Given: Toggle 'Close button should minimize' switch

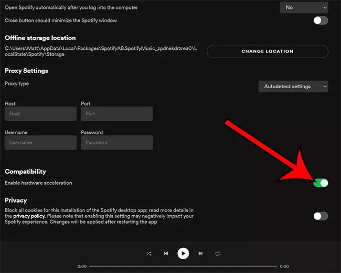Looking at the screenshot, I should (320, 20).
